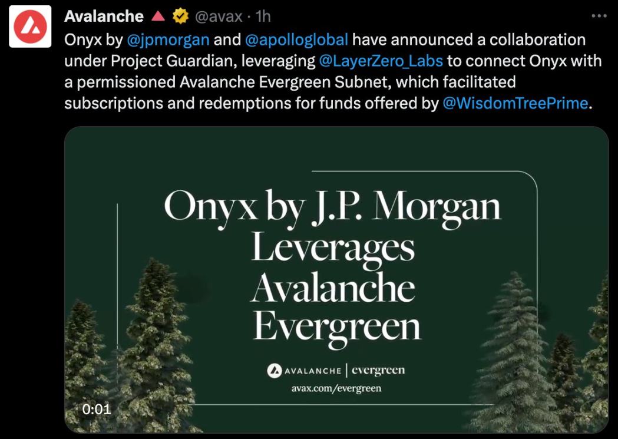Click the Avalanche logo icon inside the video

pos(274,371)
